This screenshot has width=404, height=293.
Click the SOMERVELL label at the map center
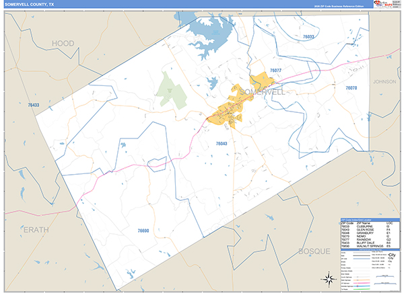tap(263, 92)
